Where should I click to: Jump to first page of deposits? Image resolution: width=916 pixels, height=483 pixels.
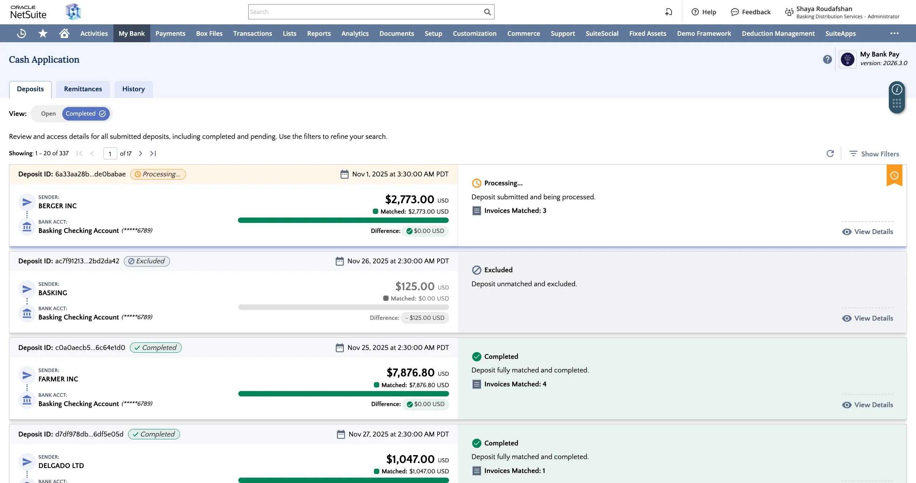[79, 153]
